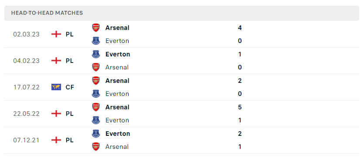Click Everton crest in 02.03.23 match

[96, 41]
